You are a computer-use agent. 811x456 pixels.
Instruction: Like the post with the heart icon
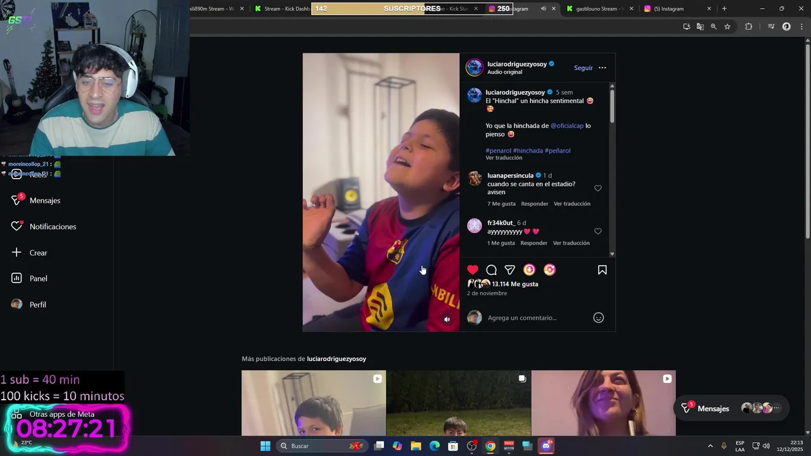coord(473,270)
